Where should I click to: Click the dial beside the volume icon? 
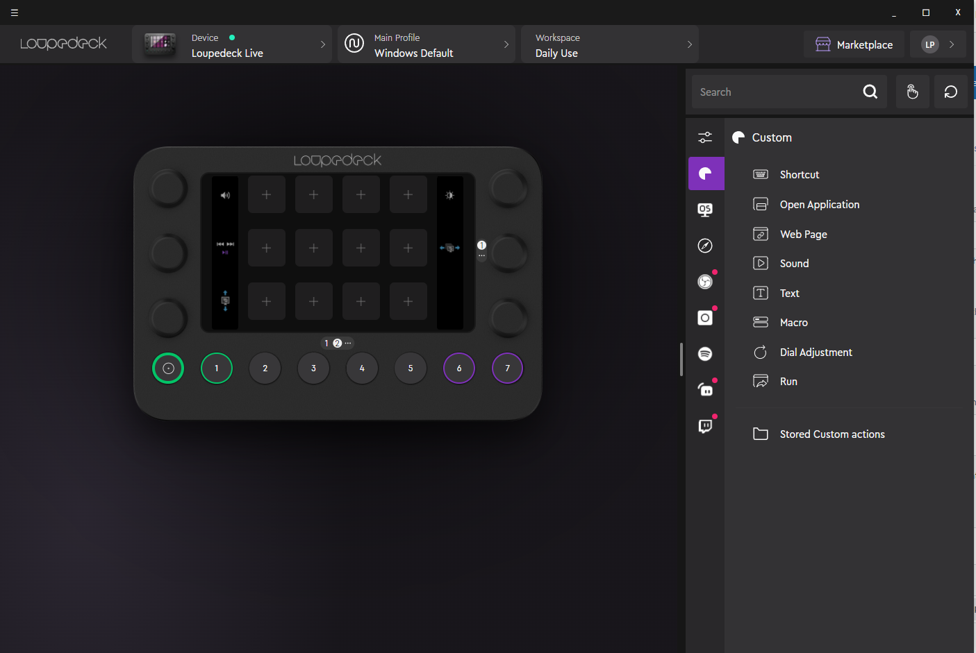pyautogui.click(x=168, y=188)
